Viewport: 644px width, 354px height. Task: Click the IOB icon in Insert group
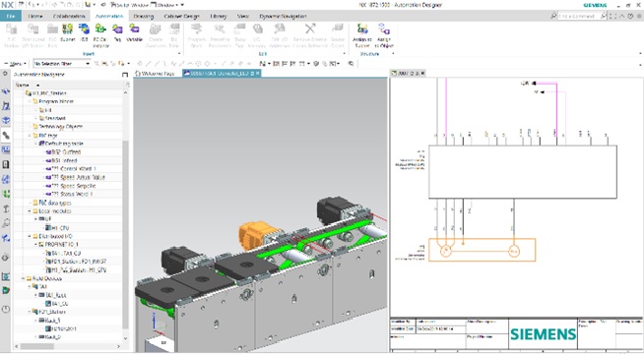pos(84,29)
